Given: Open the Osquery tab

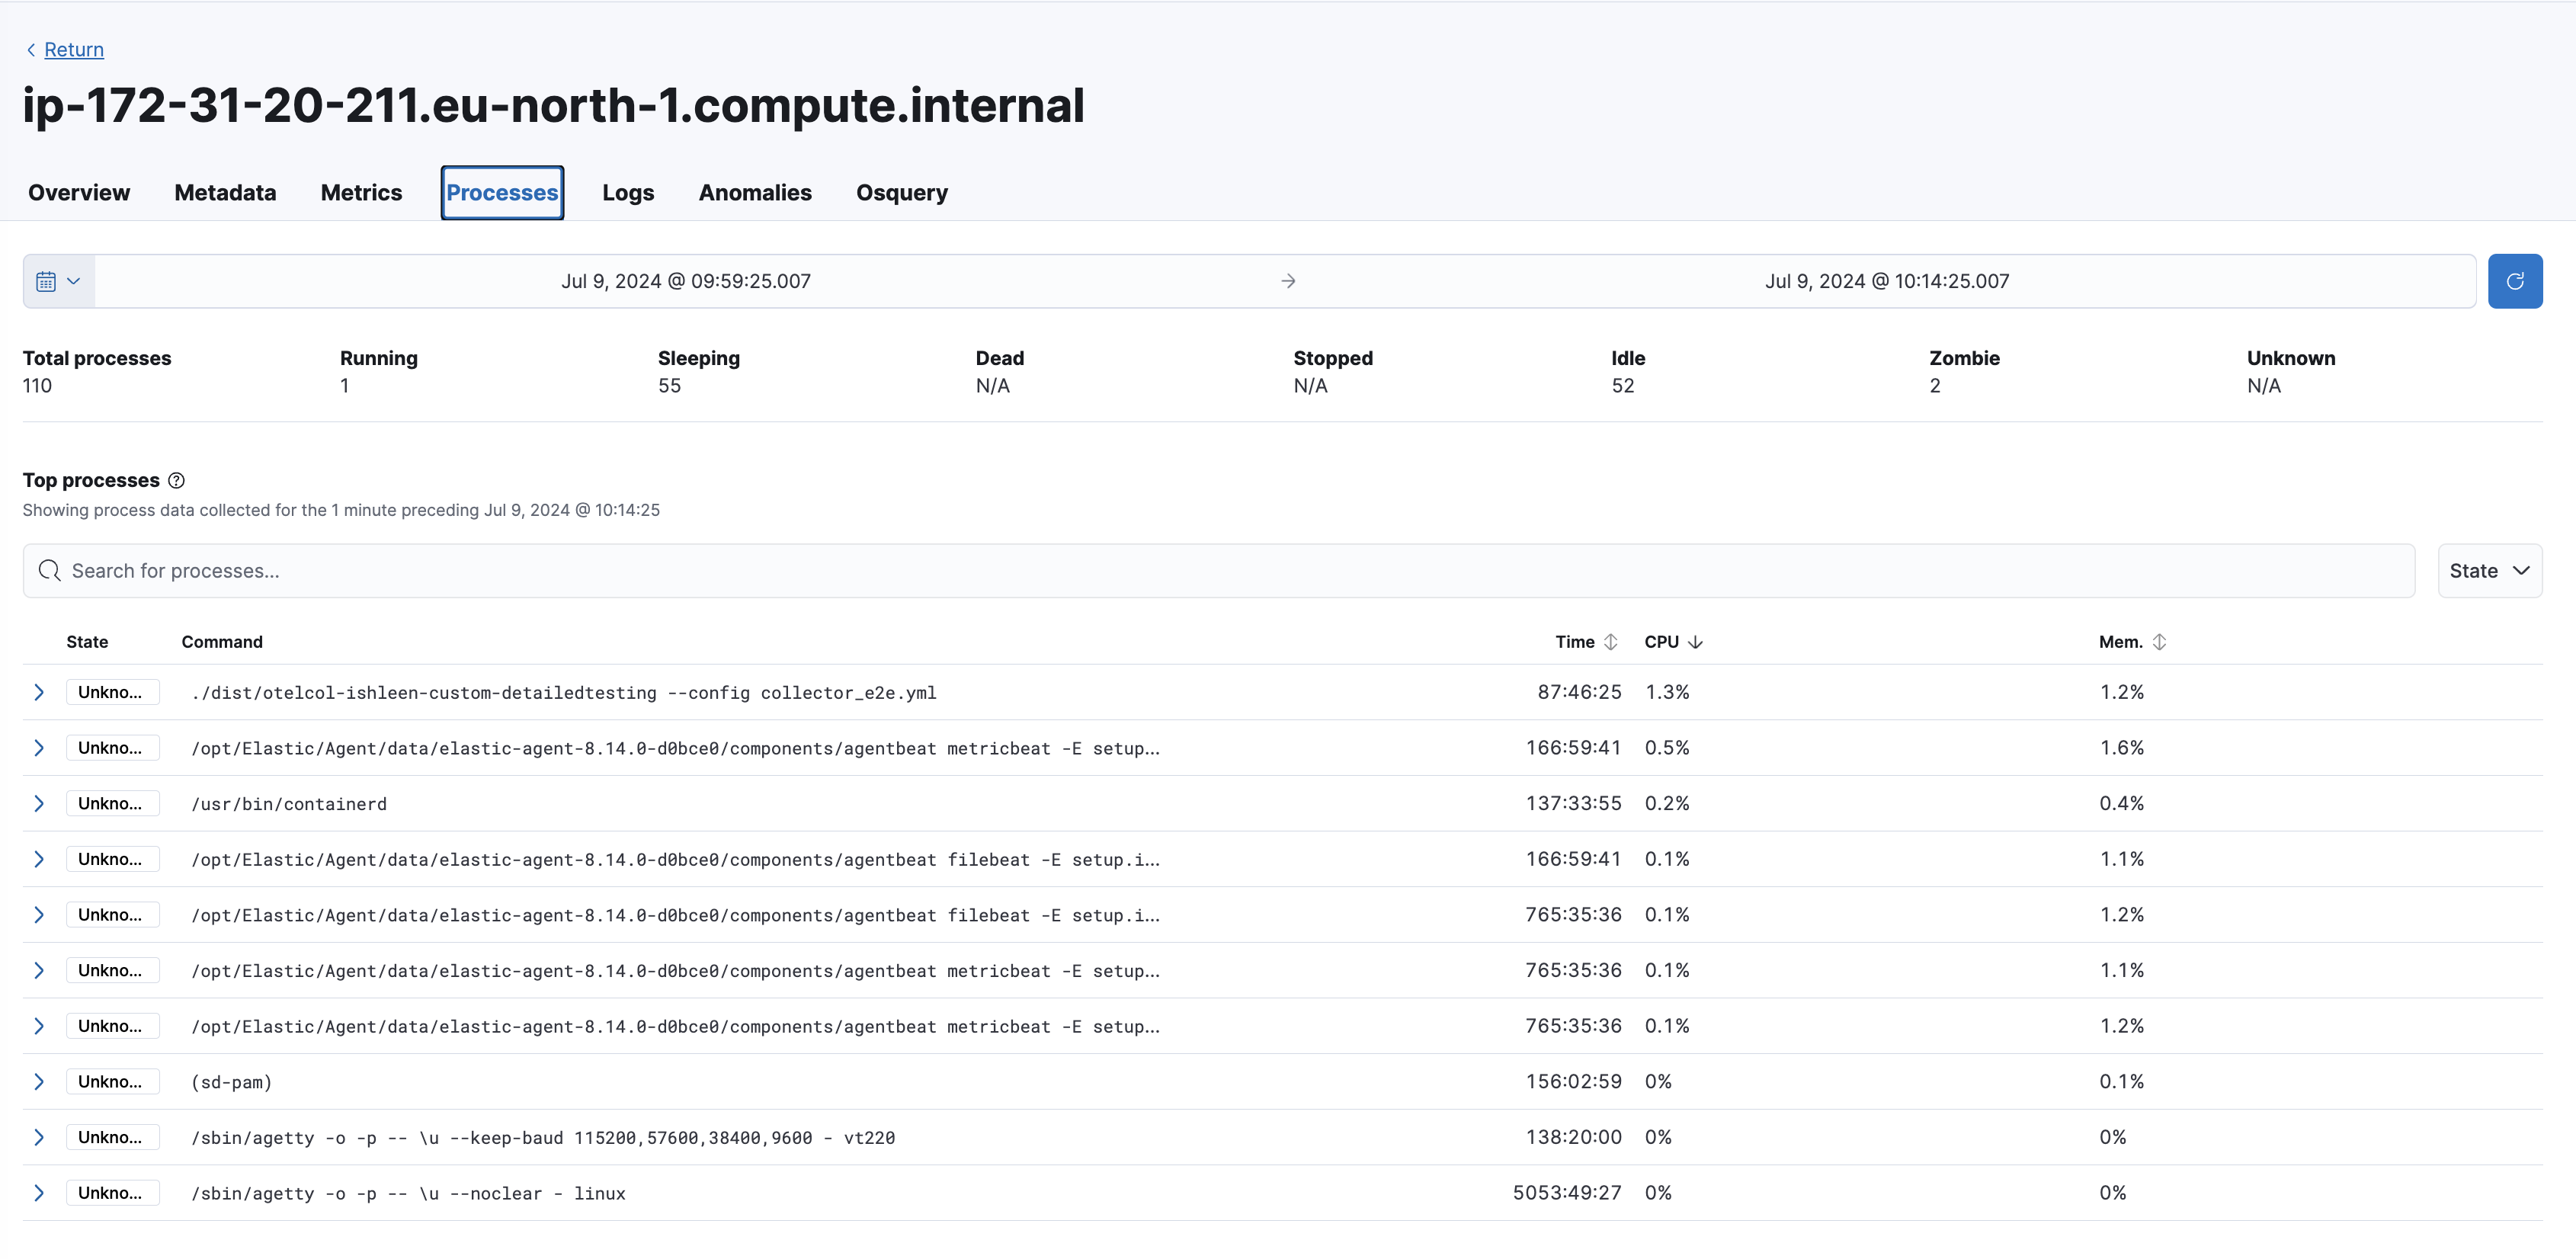Looking at the screenshot, I should (x=901, y=193).
